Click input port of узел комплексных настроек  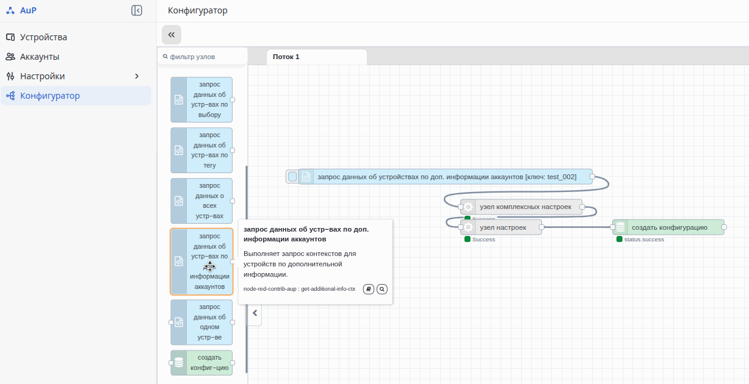click(460, 207)
